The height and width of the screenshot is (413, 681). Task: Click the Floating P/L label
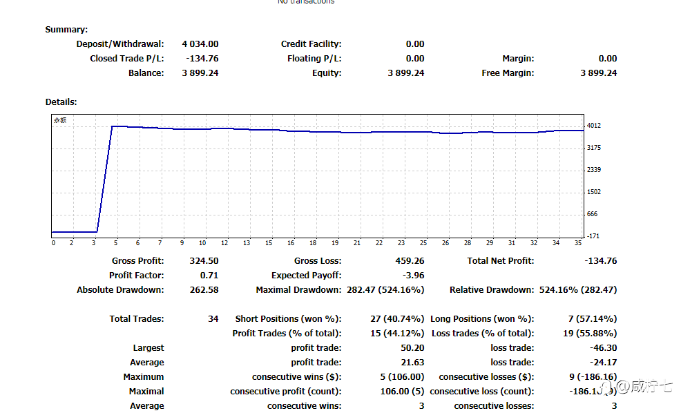(314, 58)
